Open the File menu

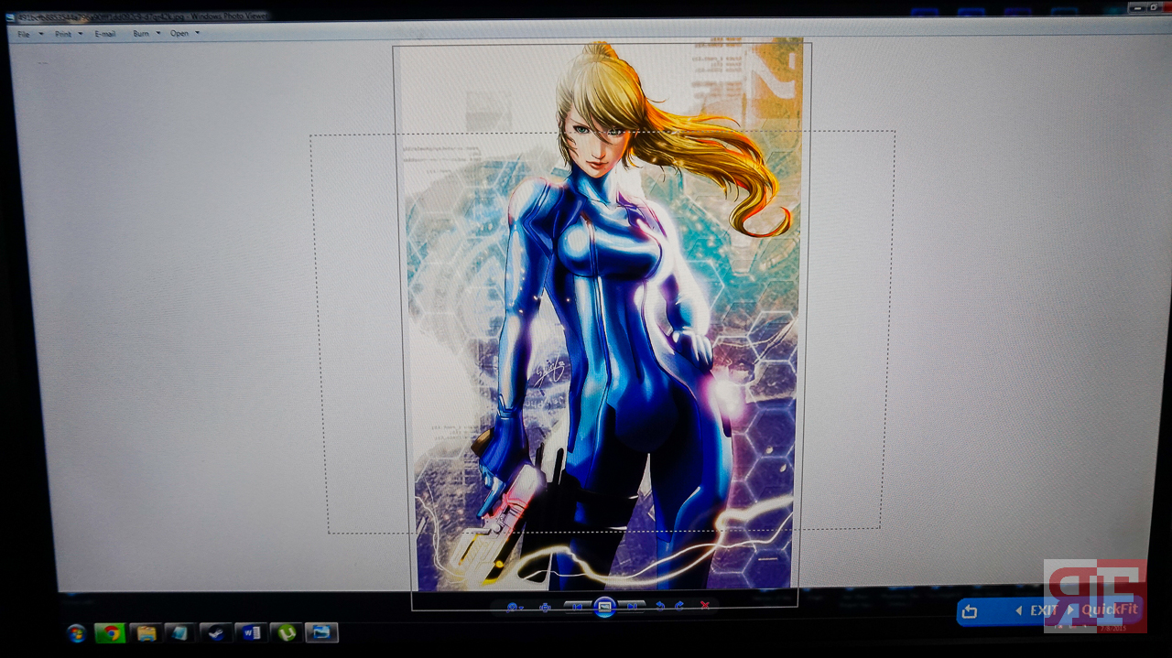coord(24,34)
